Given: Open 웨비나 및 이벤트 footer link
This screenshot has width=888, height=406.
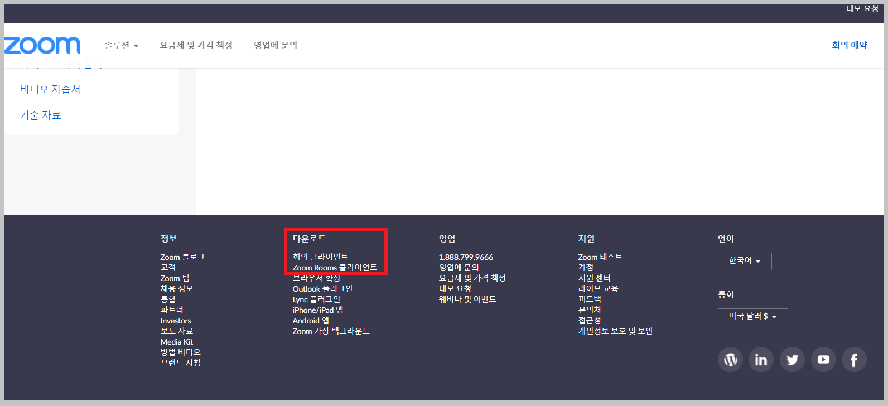Looking at the screenshot, I should [467, 299].
